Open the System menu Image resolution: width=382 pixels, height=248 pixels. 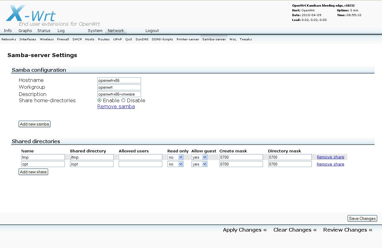tap(95, 30)
